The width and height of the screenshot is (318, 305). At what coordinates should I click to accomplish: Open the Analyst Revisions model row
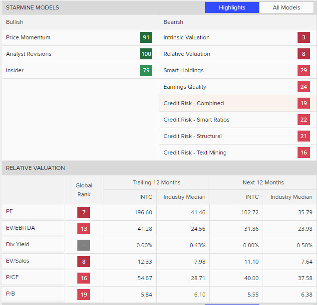point(80,54)
